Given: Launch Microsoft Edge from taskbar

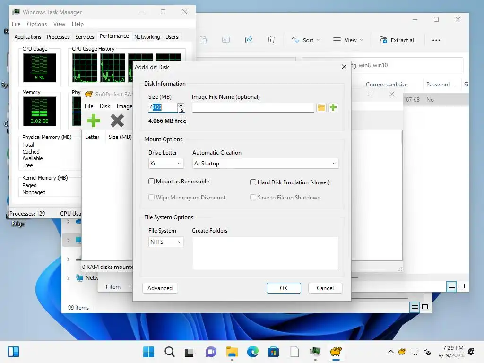Looking at the screenshot, I should [x=252, y=352].
